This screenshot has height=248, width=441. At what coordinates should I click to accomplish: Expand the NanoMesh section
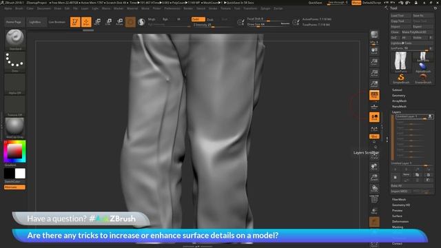pos(399,107)
